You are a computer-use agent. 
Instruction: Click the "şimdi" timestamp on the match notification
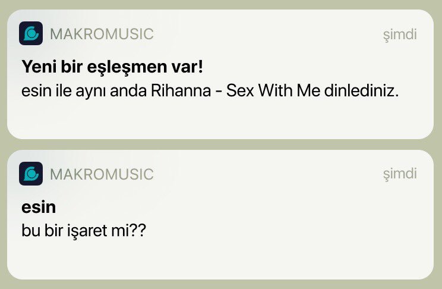(x=400, y=34)
